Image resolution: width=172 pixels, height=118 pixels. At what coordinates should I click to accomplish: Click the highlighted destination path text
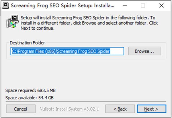tap(61, 51)
